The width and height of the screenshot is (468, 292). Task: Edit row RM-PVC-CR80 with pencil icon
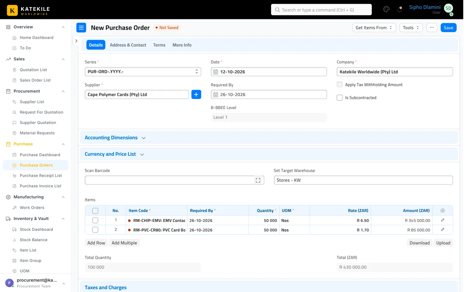(443, 230)
